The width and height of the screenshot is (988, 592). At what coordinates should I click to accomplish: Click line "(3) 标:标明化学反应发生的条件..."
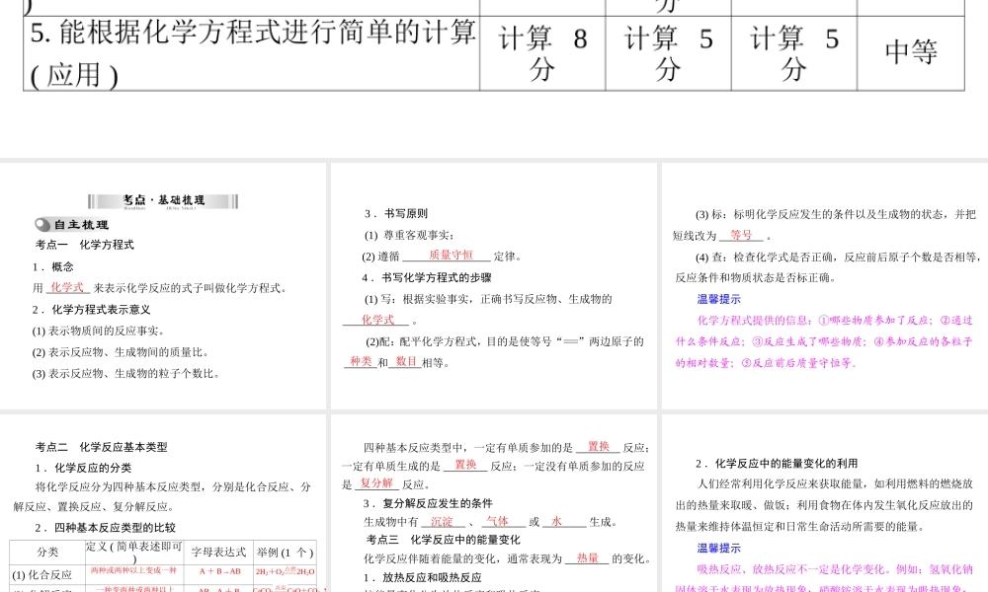836,214
